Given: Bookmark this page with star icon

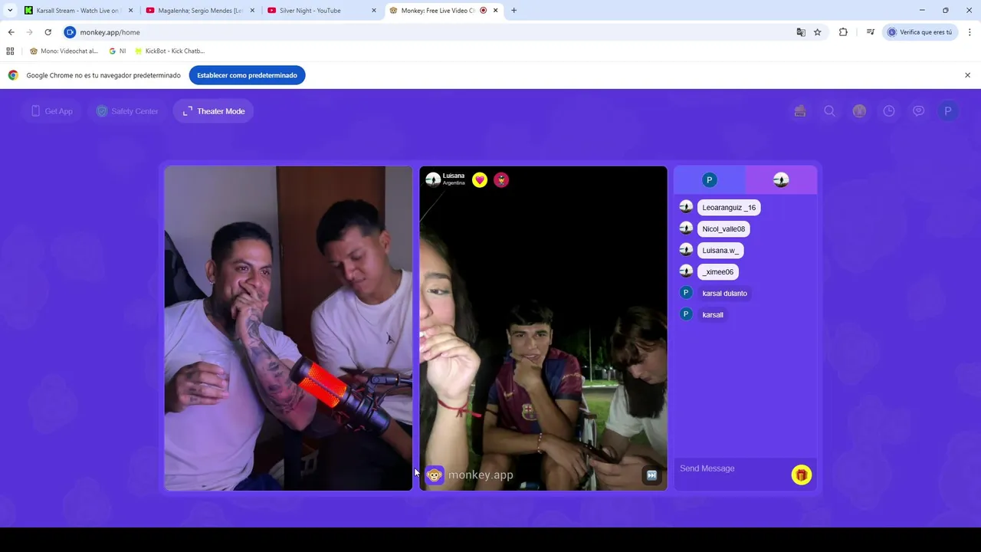Looking at the screenshot, I should [818, 32].
